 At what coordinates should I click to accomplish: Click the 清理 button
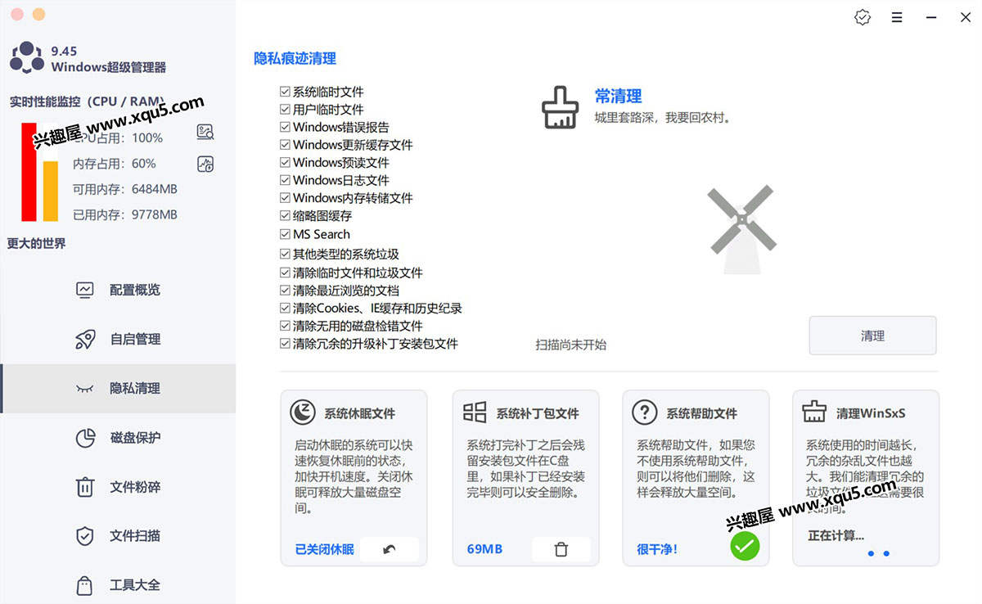tap(872, 336)
